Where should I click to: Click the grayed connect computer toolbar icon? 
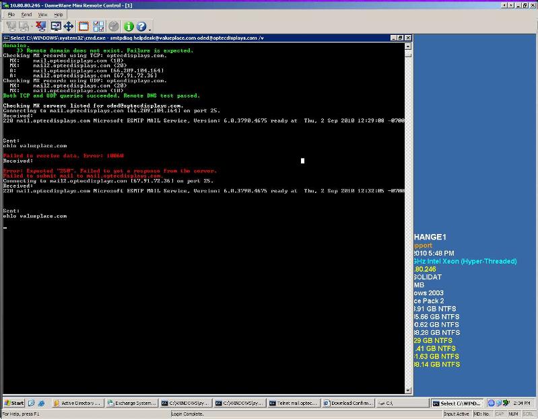pos(11,26)
